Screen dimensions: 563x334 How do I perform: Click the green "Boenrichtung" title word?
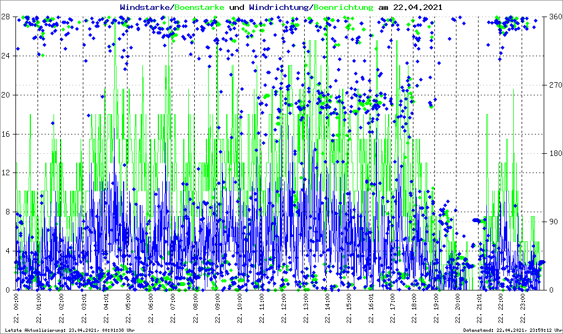point(343,7)
